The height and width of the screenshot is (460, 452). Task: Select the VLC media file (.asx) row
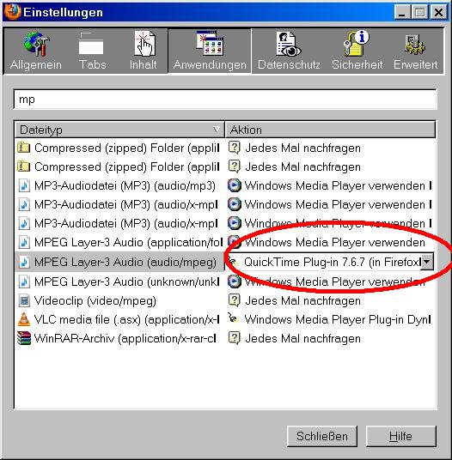(225, 319)
